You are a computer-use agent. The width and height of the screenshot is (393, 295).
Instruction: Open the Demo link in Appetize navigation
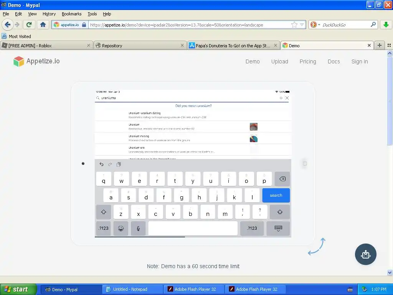tap(253, 61)
